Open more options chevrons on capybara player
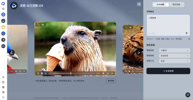 tap(112, 73)
